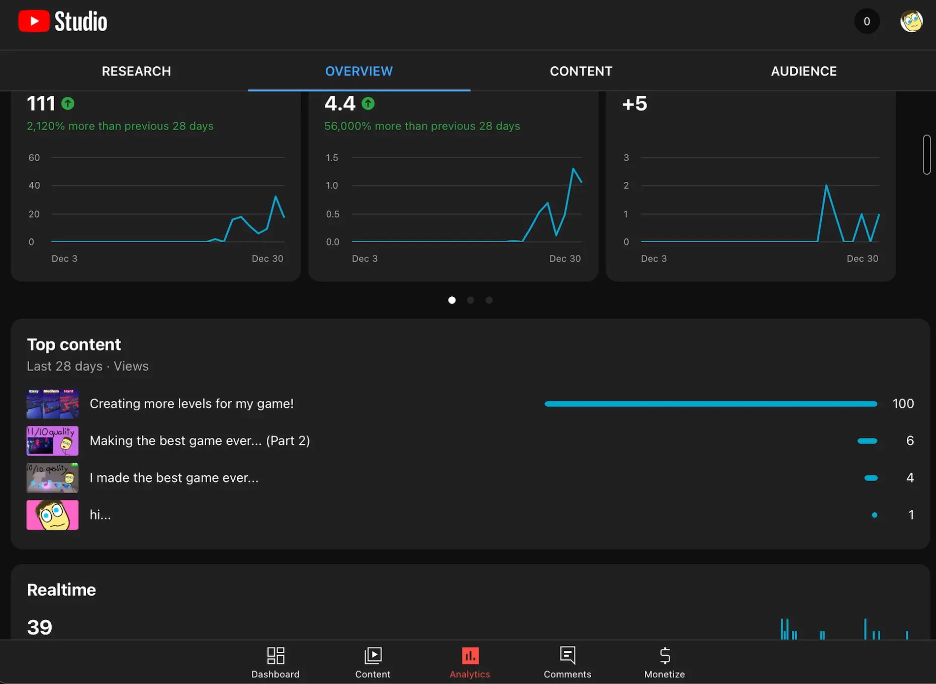
Task: Reselect the Overview tab
Action: pos(358,71)
